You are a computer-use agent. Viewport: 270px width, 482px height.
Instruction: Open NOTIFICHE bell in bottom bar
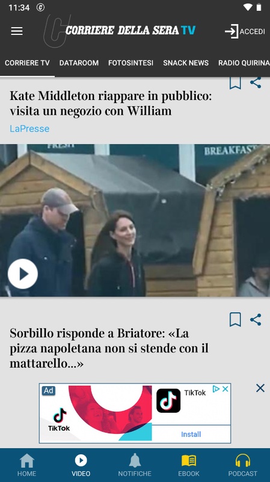(x=135, y=465)
